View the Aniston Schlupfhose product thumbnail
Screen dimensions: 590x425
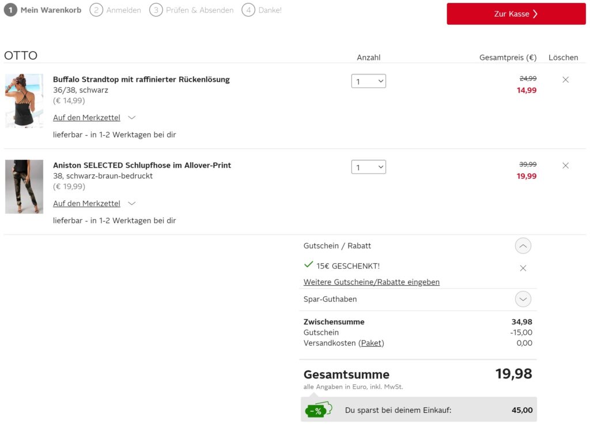pyautogui.click(x=24, y=187)
